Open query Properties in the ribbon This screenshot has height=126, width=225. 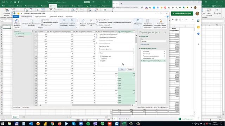(45, 20)
